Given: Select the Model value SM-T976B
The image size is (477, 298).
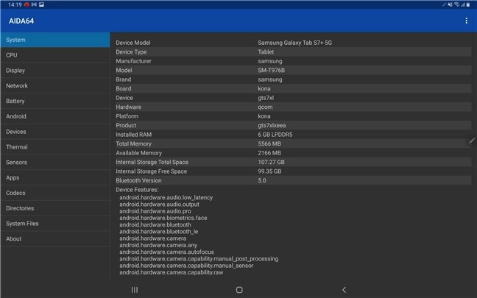Looking at the screenshot, I should (272, 70).
